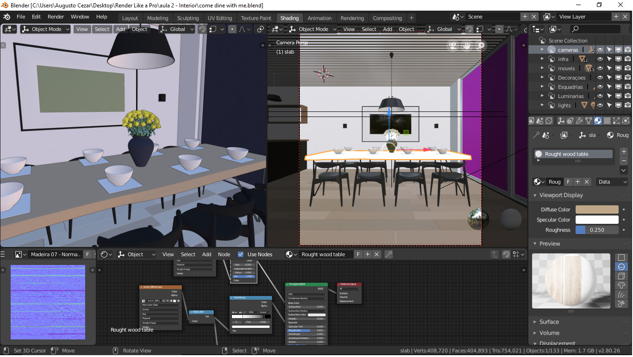Open the World properties tab

pos(548,121)
